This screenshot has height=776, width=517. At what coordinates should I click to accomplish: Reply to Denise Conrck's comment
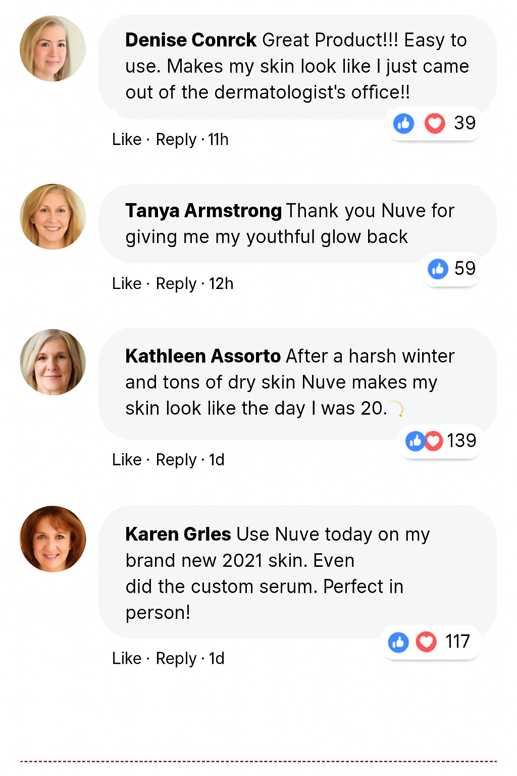coord(176,139)
